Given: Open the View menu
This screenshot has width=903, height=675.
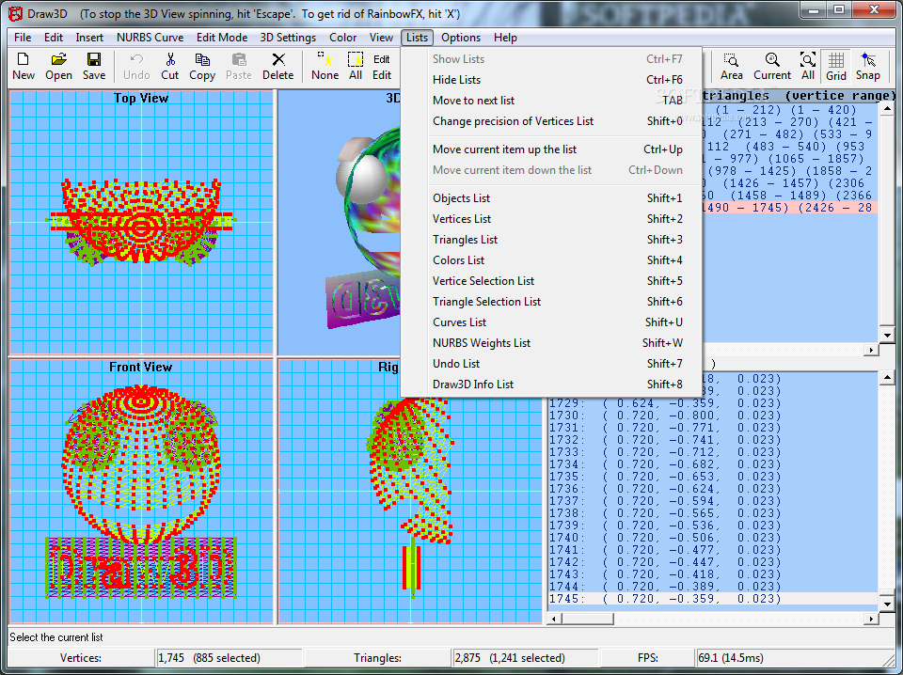Looking at the screenshot, I should (x=381, y=38).
